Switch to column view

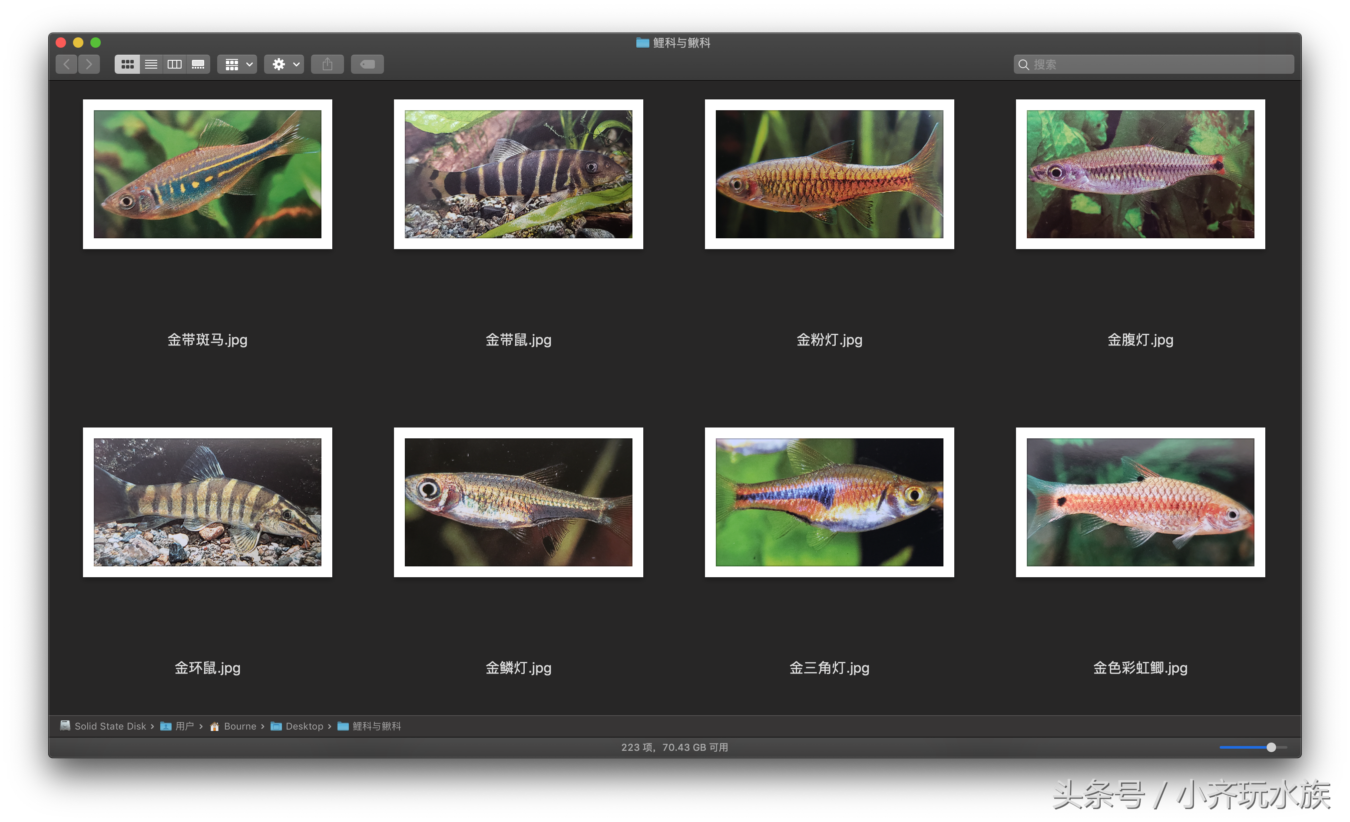[x=175, y=65]
